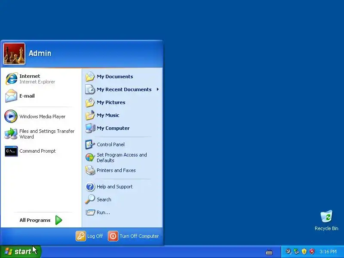
Task: Open Control Panel icon
Action: (90, 144)
